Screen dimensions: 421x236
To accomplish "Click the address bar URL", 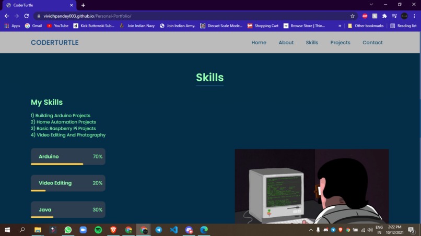I will (x=87, y=16).
